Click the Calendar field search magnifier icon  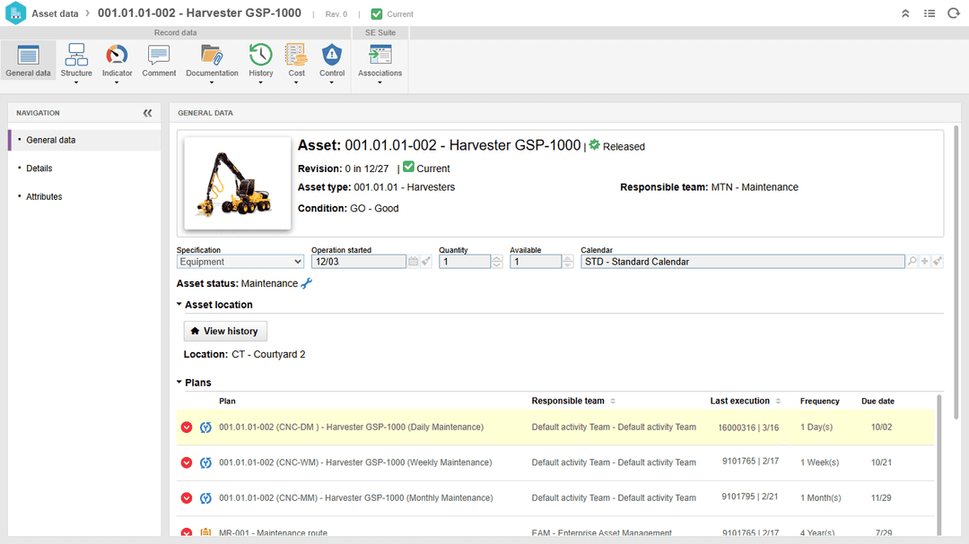click(912, 261)
